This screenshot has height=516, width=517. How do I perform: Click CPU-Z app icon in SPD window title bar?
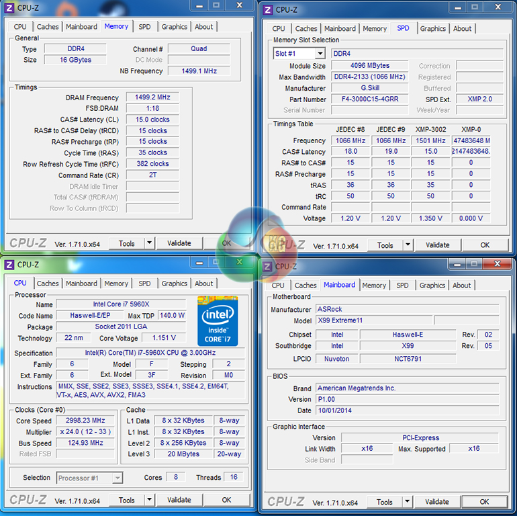268,9
